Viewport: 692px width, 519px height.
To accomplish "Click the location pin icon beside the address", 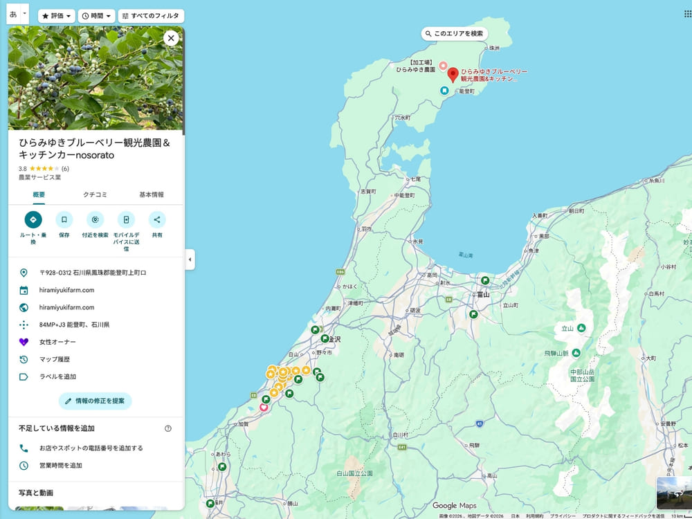I will point(24,273).
